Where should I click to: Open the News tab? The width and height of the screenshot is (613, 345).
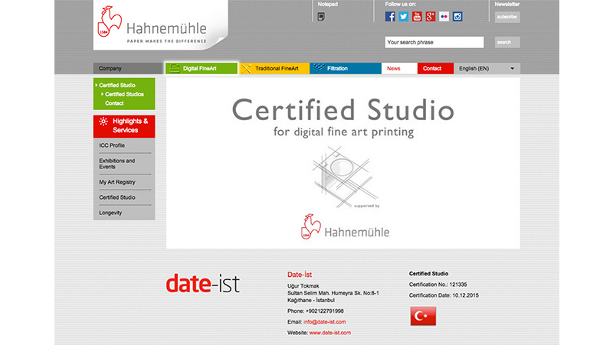tap(399, 68)
